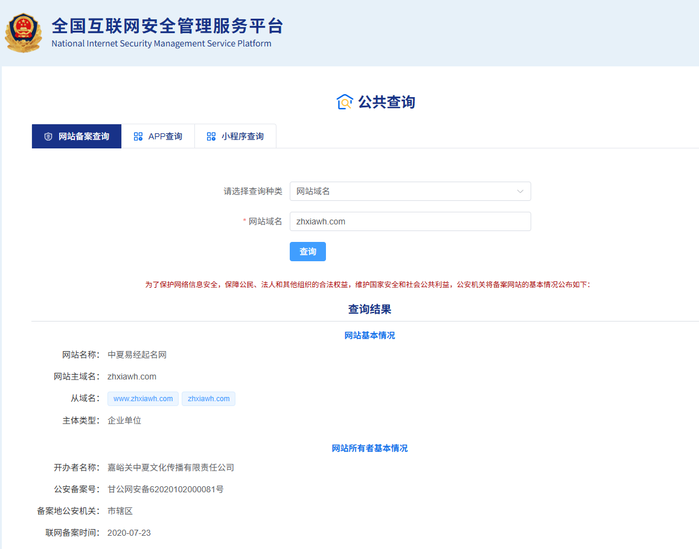
Task: Switch to the APP查询 tab
Action: (x=158, y=136)
